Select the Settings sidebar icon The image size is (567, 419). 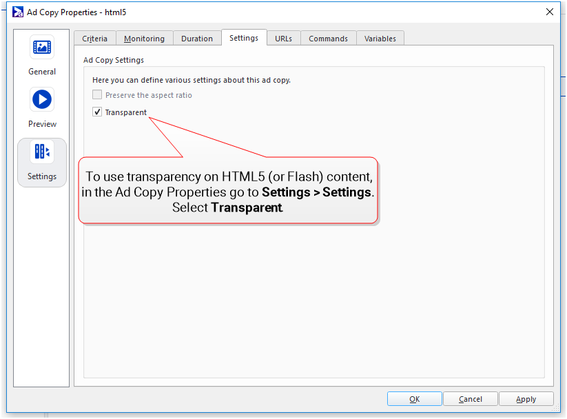[42, 152]
